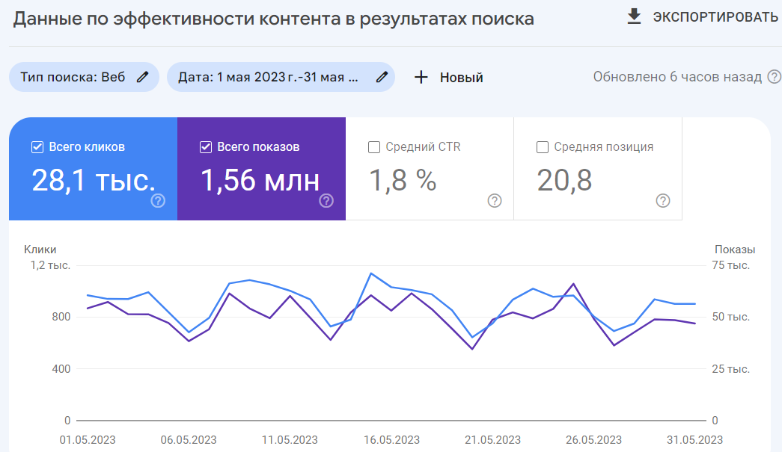The image size is (782, 452).
Task: Click the pencil icon on Дата filter
Action: 381,77
